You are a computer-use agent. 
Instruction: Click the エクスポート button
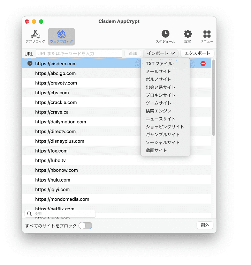tap(197, 53)
